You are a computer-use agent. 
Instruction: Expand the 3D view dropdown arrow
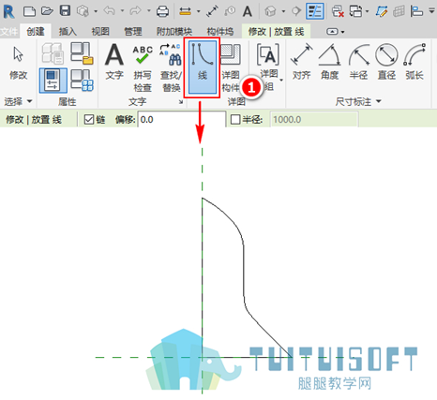point(283,11)
